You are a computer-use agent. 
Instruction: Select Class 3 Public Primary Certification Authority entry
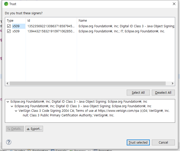coord(68,115)
